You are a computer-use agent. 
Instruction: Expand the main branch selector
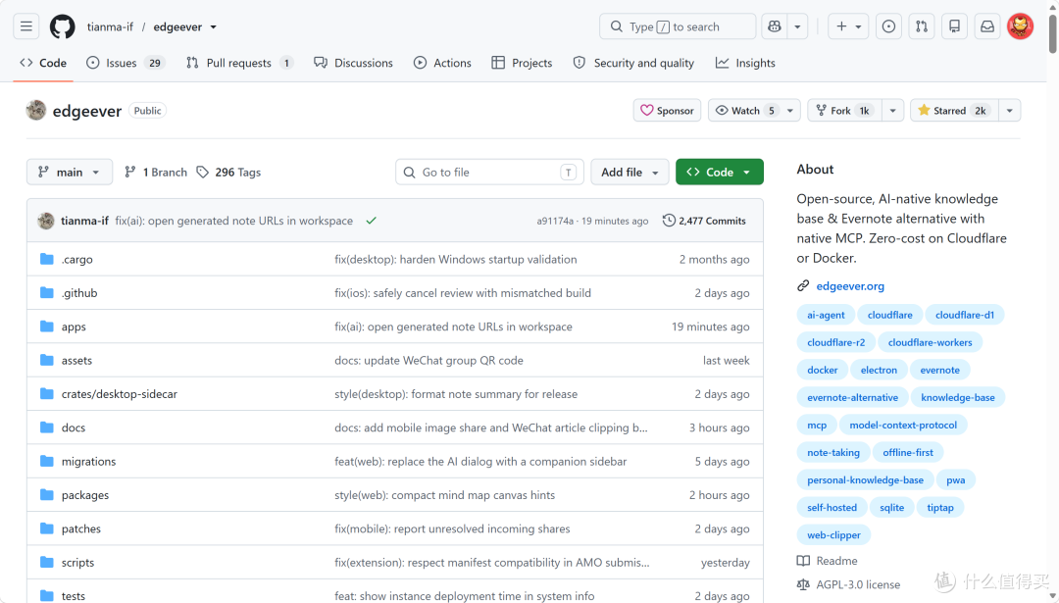[70, 173]
